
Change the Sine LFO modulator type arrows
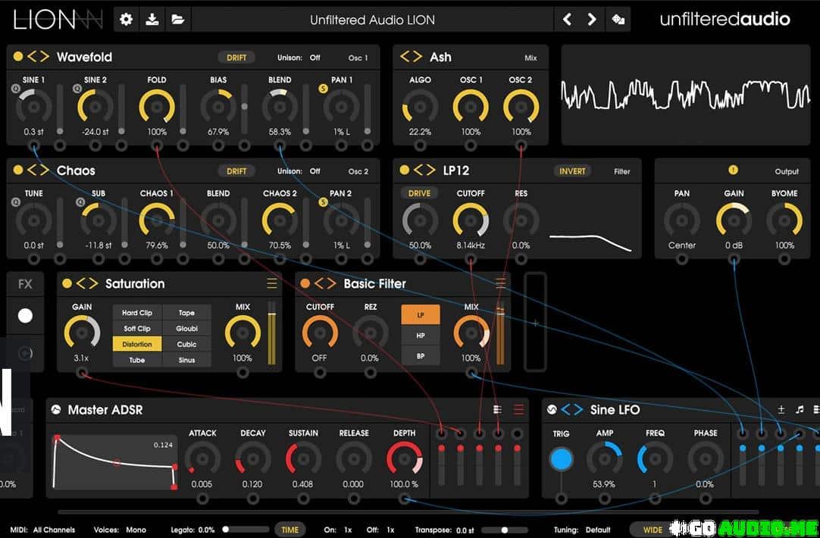pyautogui.click(x=571, y=410)
